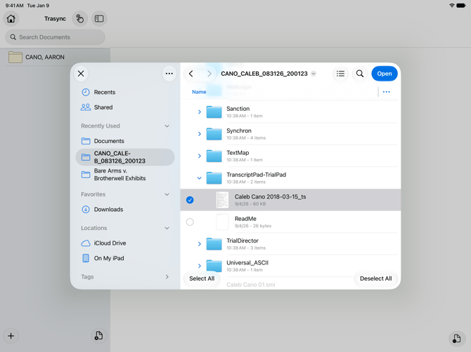The height and width of the screenshot is (352, 471).
Task: Select the TextMap folder icon
Action: pyautogui.click(x=214, y=156)
